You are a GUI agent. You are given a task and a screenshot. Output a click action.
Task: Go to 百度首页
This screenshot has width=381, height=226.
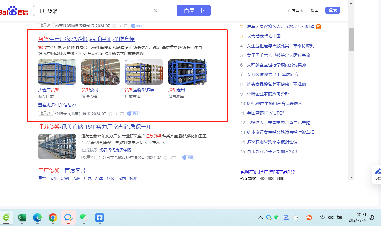coord(295,11)
